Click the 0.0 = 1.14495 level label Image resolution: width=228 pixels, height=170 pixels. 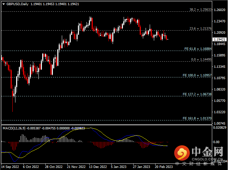click(x=202, y=60)
